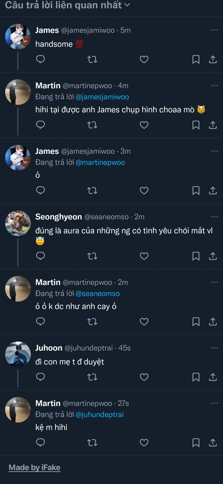Reply to Martin's "ỏ ỏ k dc" tweet

coord(41,321)
